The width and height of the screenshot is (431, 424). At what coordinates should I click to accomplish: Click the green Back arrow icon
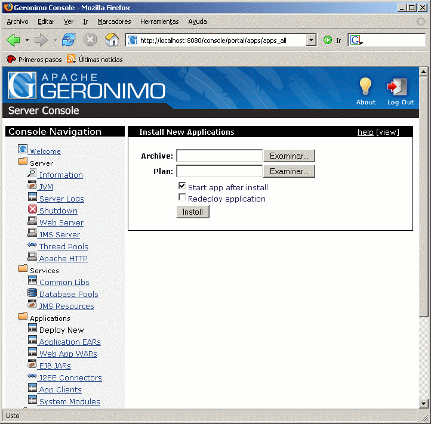tap(13, 41)
